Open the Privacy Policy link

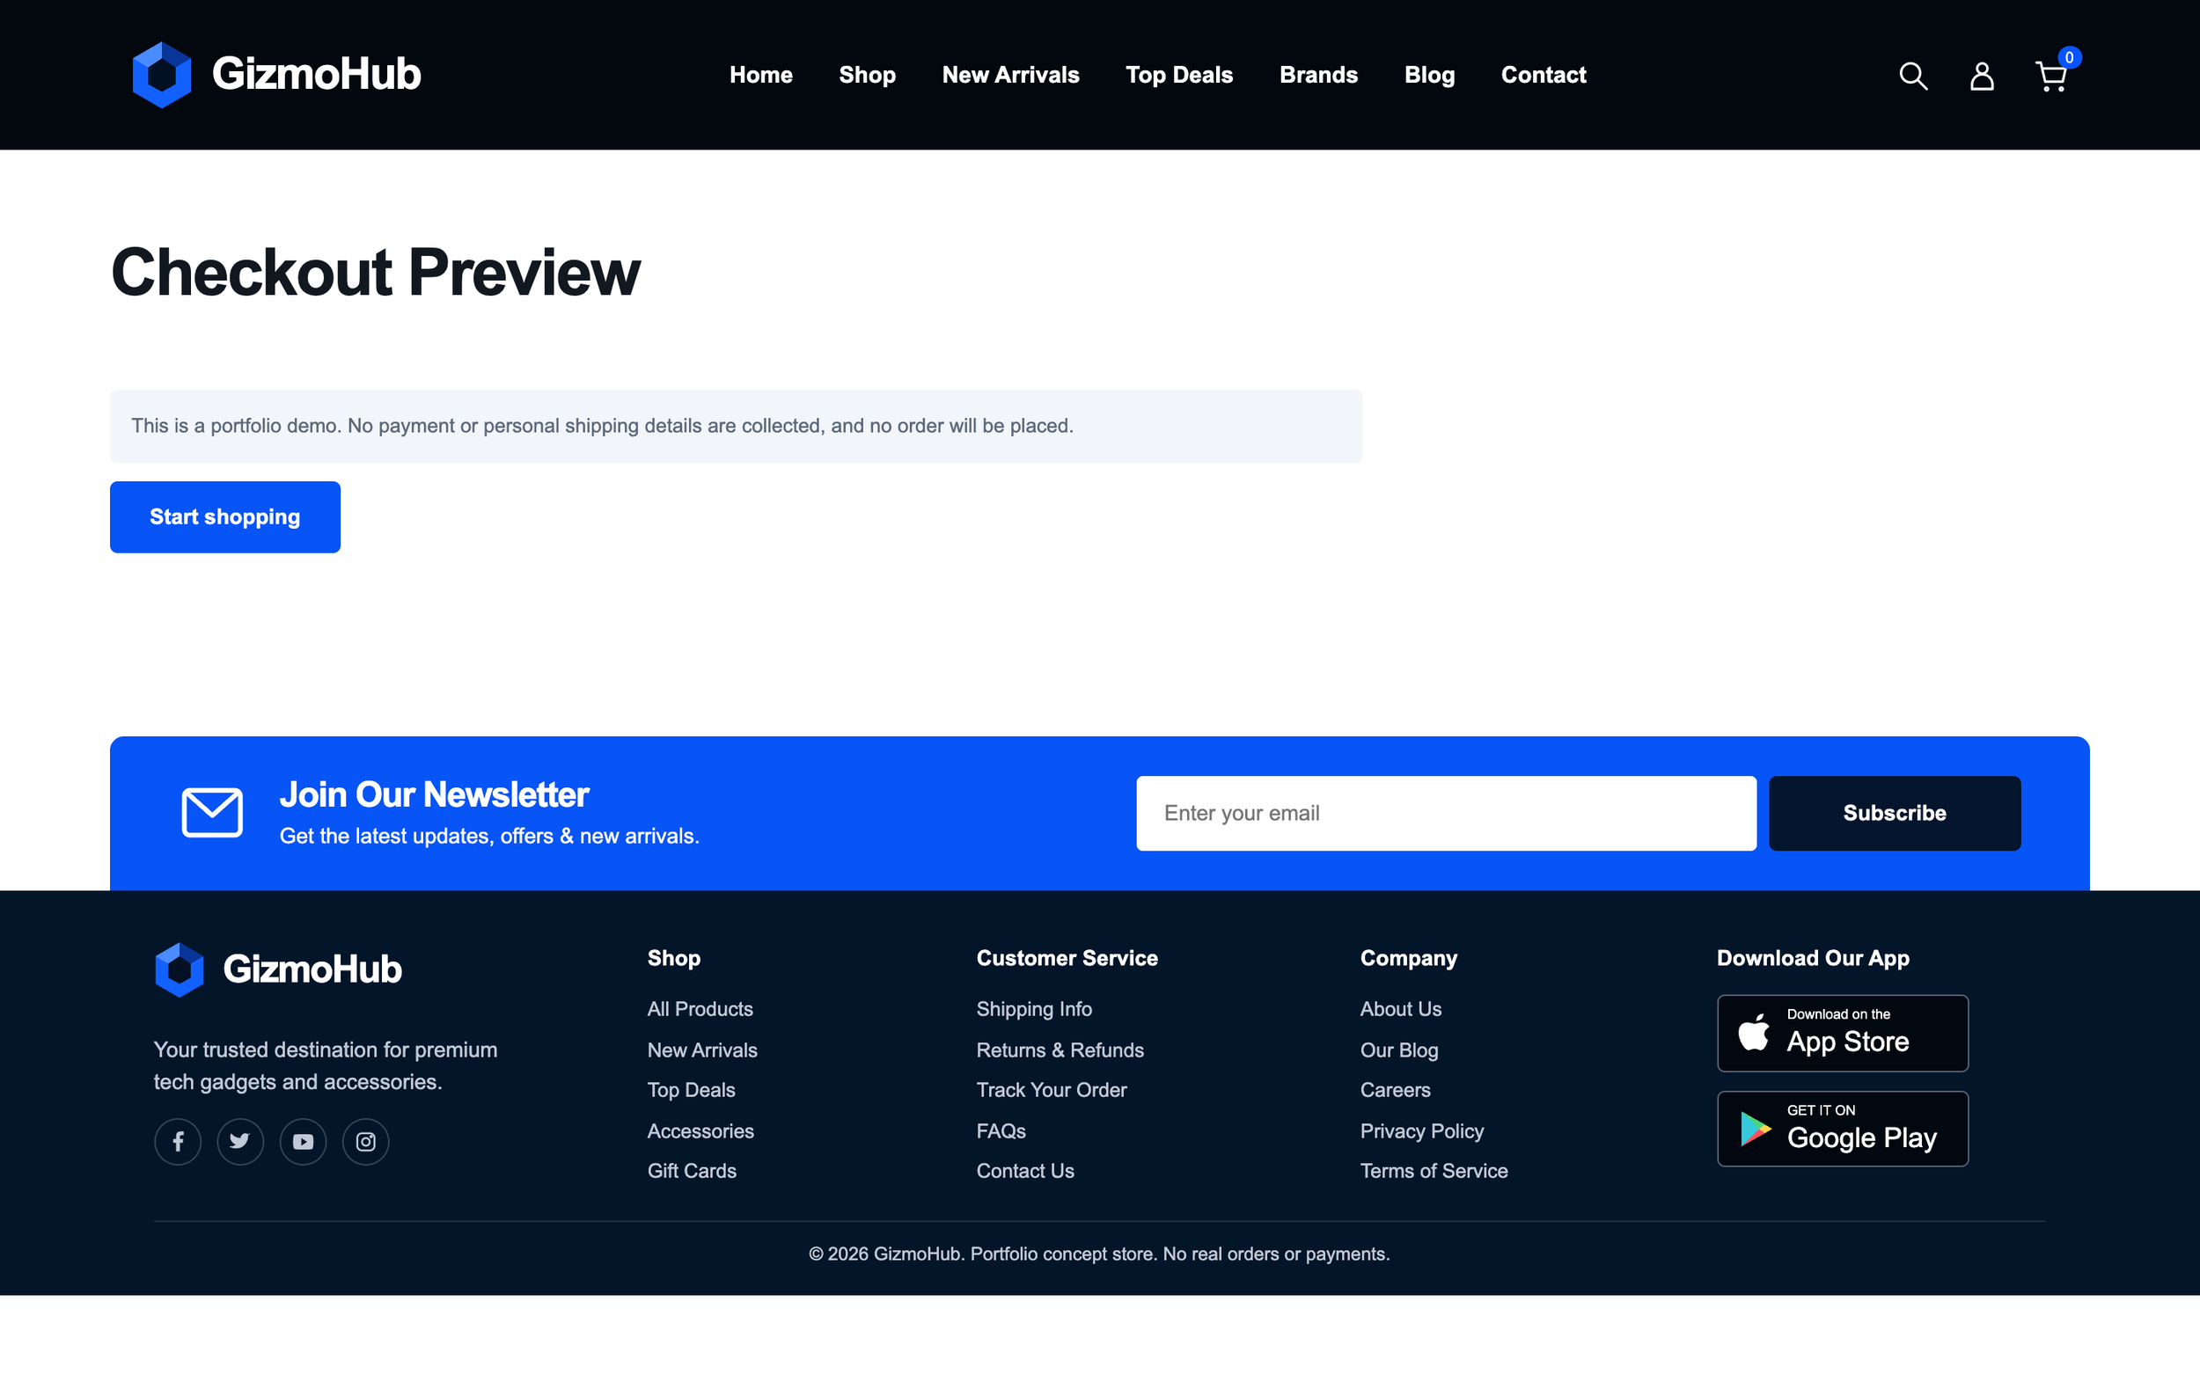click(1421, 1130)
